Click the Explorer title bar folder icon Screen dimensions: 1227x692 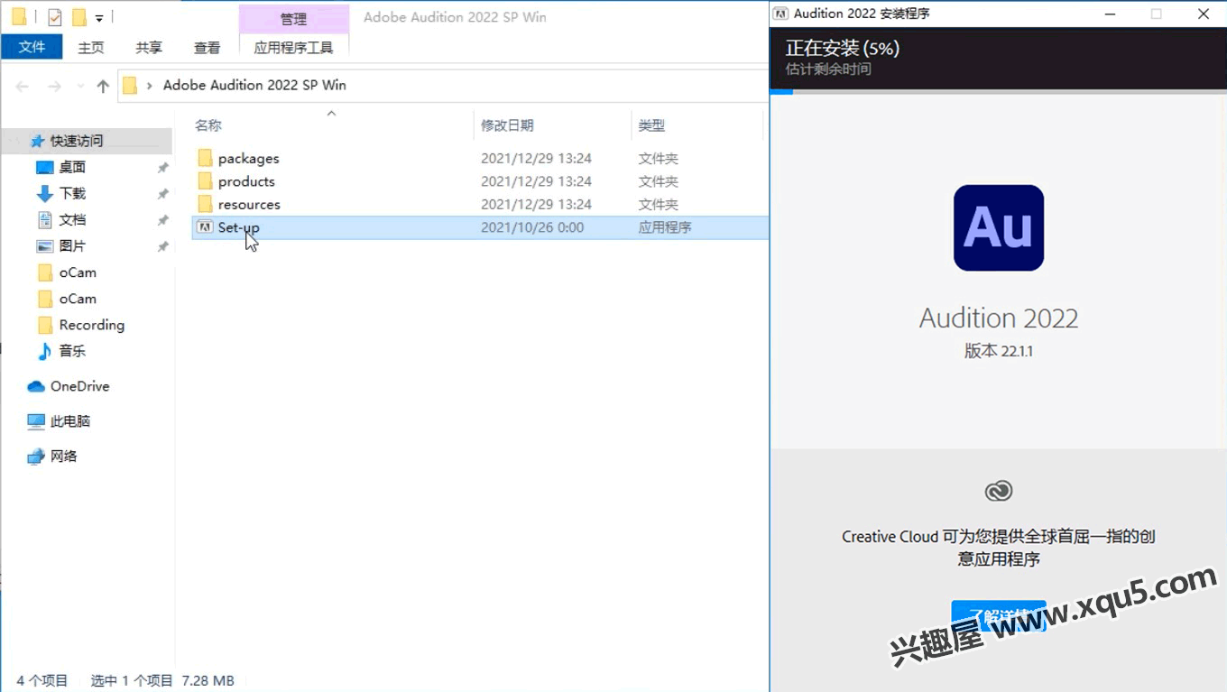19,16
